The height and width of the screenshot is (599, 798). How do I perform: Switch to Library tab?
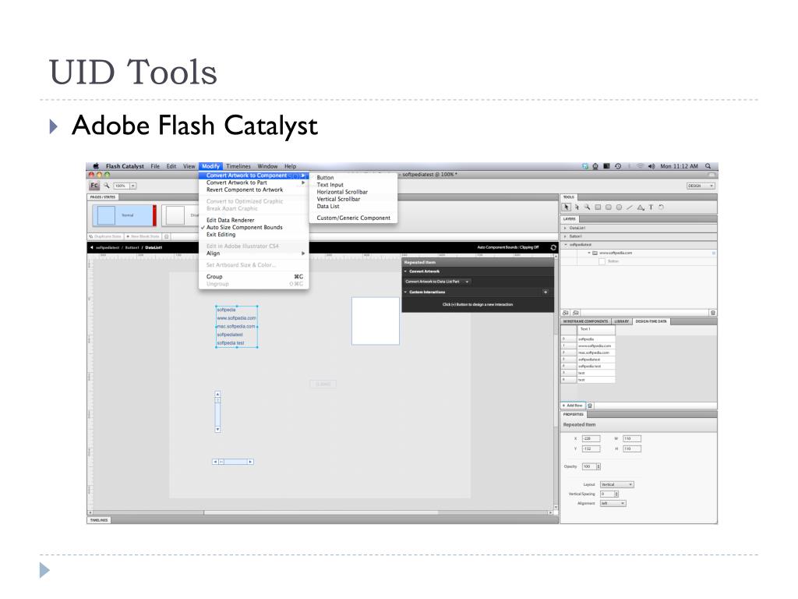(621, 321)
